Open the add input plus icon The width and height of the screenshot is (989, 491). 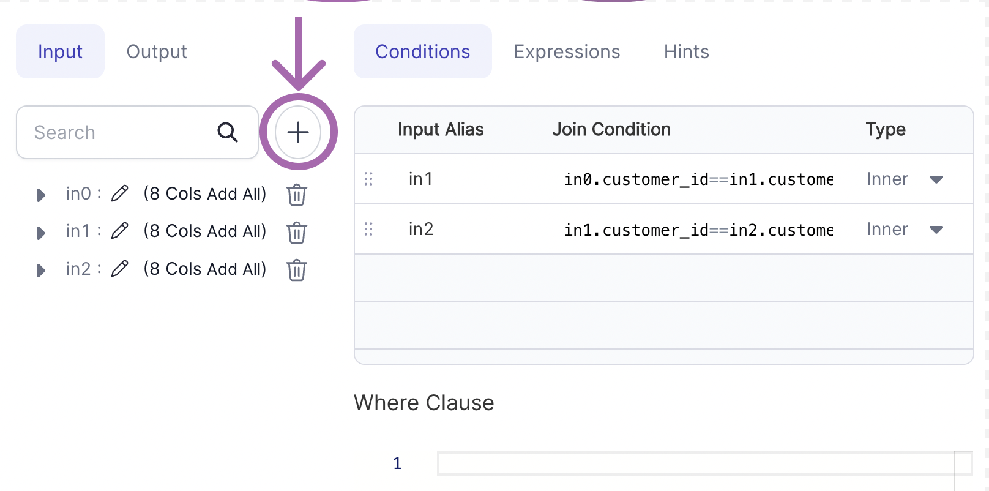298,132
